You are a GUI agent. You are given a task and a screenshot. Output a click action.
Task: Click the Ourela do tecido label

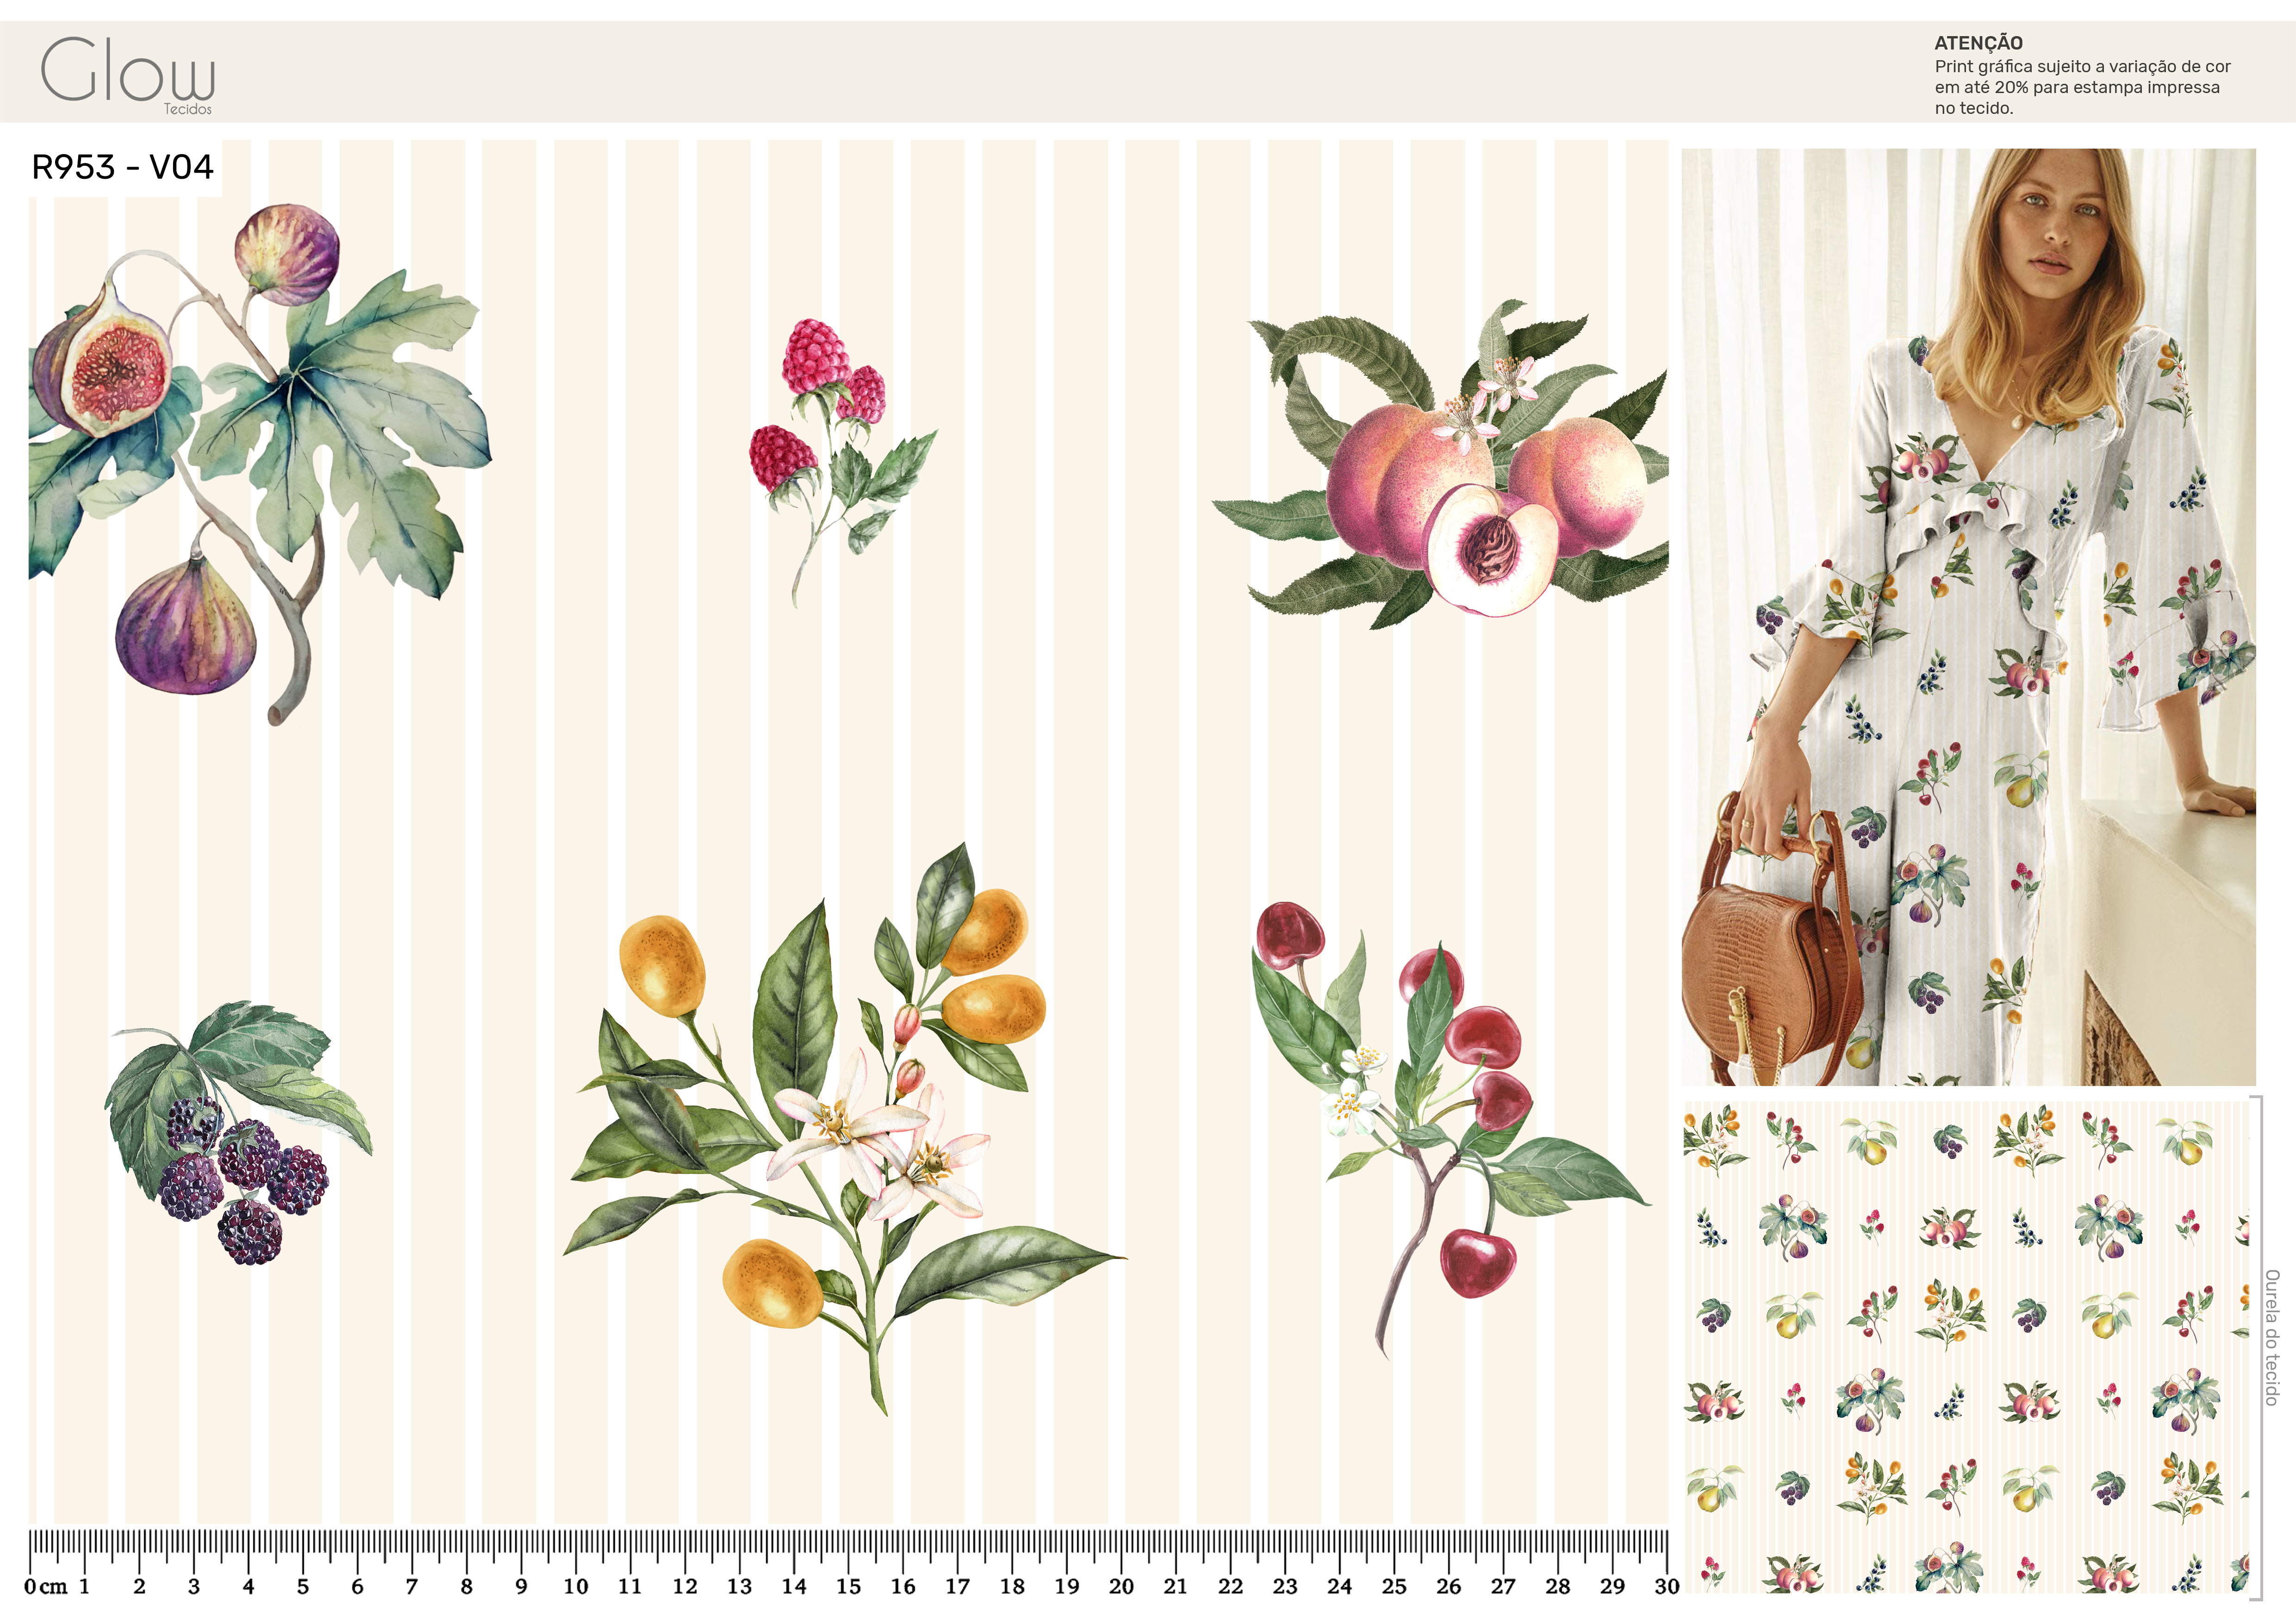pyautogui.click(x=2272, y=1337)
